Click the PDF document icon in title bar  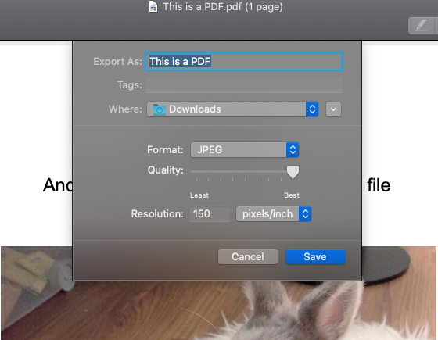click(153, 7)
